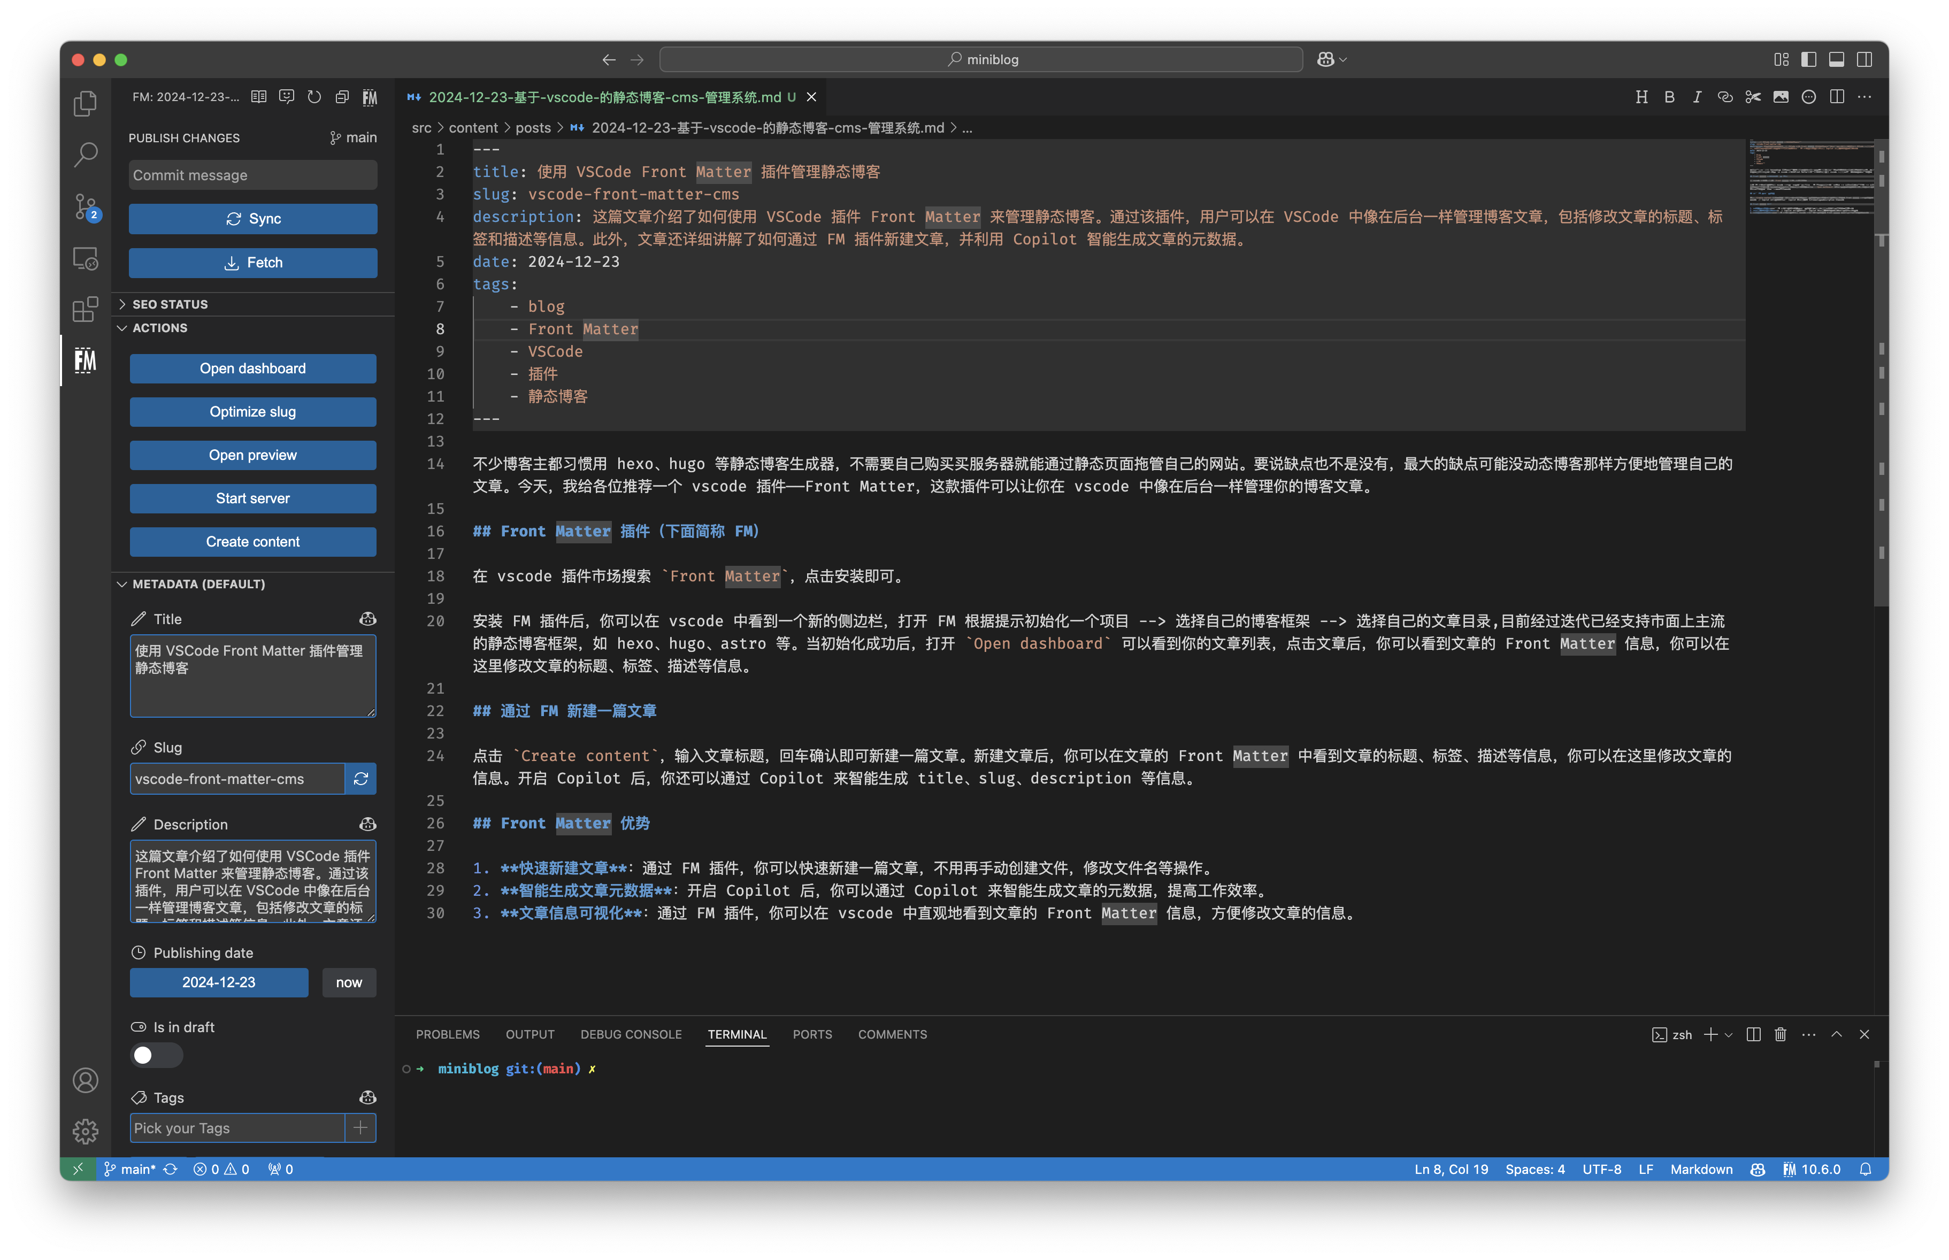
Task: Click the Sync button
Action: point(253,218)
